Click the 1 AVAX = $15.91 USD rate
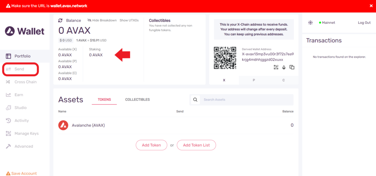 coord(91,40)
